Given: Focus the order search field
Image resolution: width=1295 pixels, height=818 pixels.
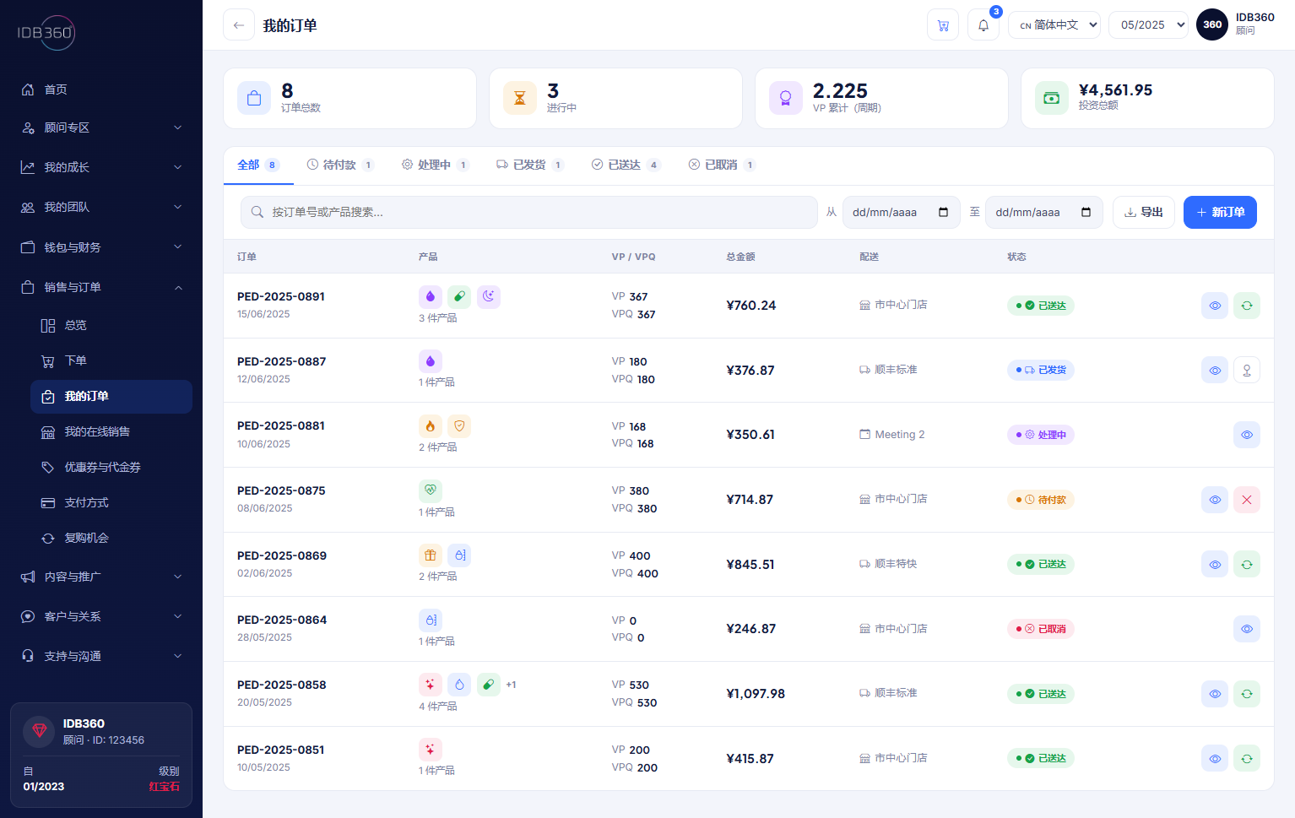Looking at the screenshot, I should (x=529, y=212).
